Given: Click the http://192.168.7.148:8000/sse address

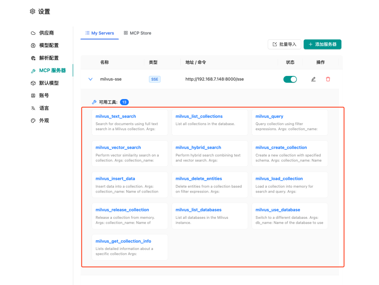Looking at the screenshot, I should click(x=215, y=79).
